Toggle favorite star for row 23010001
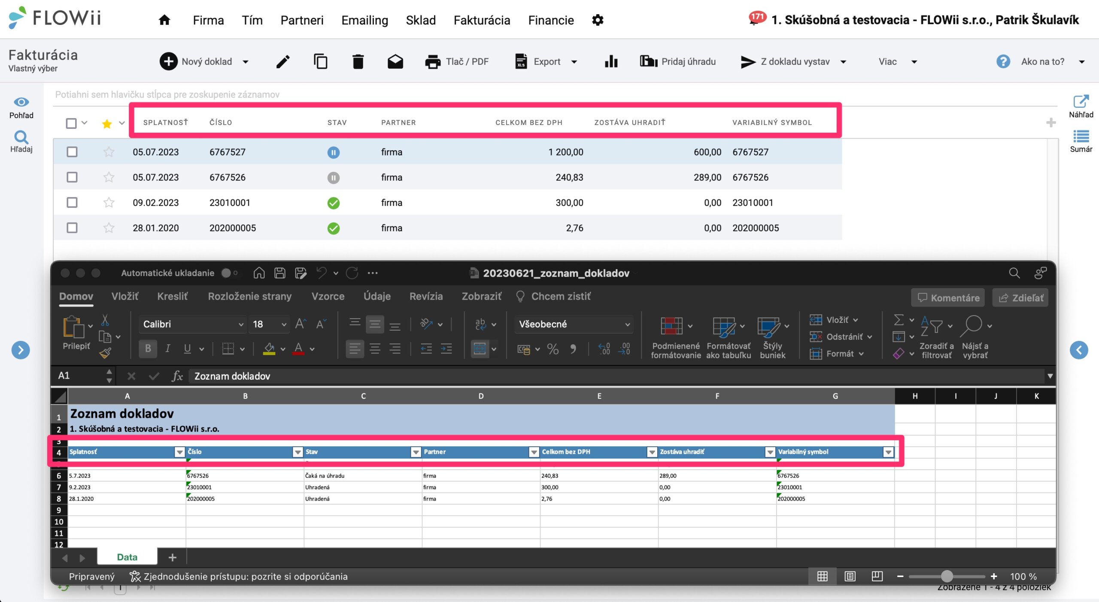The height and width of the screenshot is (602, 1099). tap(109, 203)
